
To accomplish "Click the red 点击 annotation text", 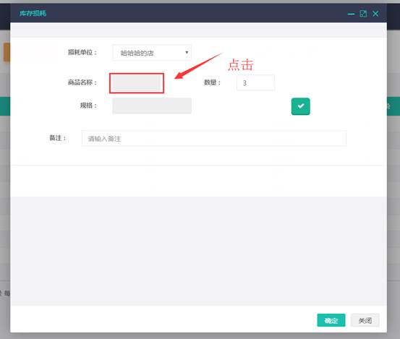I will pyautogui.click(x=241, y=65).
